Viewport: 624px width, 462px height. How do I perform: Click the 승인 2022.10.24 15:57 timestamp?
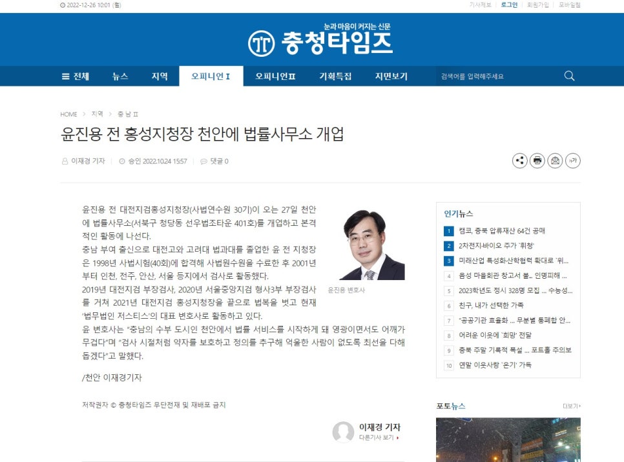pyautogui.click(x=153, y=161)
